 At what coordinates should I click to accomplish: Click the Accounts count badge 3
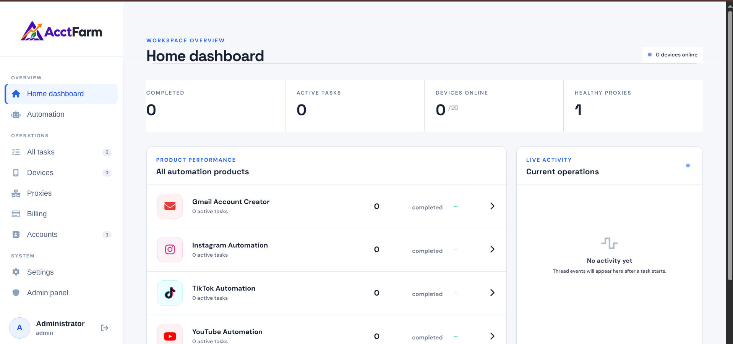pos(107,235)
